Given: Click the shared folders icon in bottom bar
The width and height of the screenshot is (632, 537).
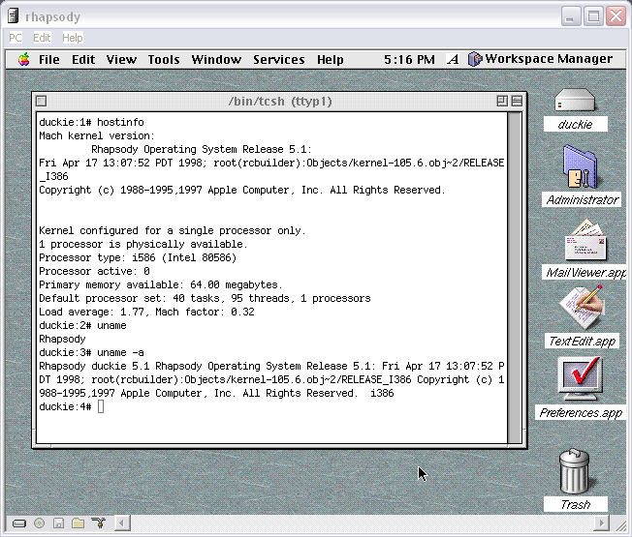Looking at the screenshot, I should point(78,522).
